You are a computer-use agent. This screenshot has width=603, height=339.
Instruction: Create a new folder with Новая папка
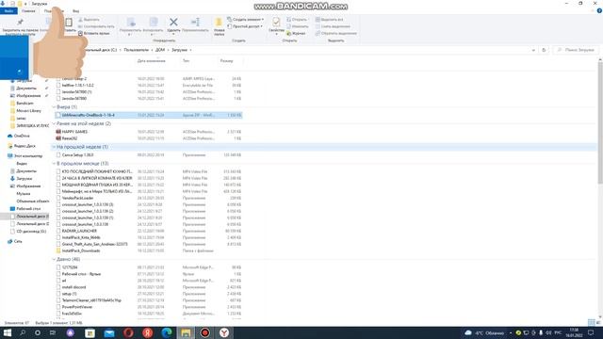pos(219,26)
